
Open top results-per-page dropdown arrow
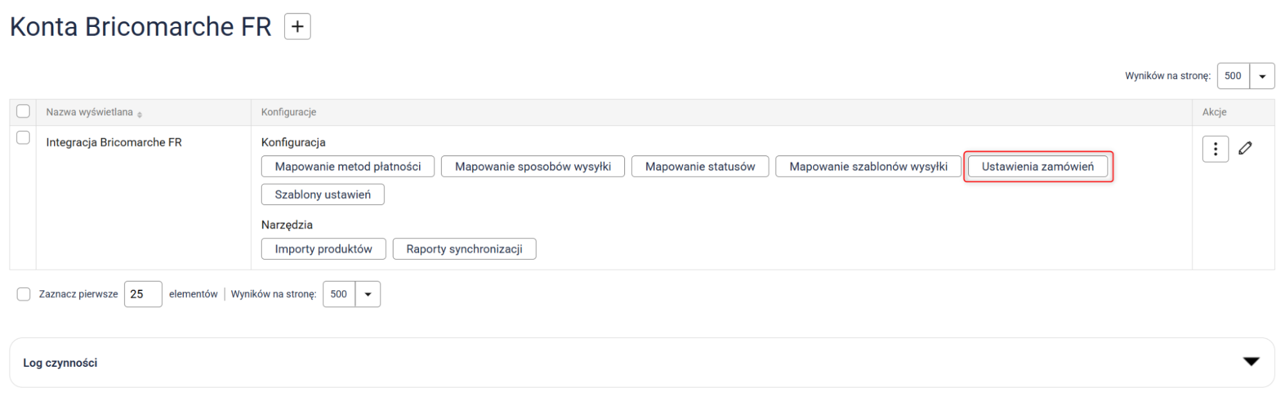tap(1262, 76)
